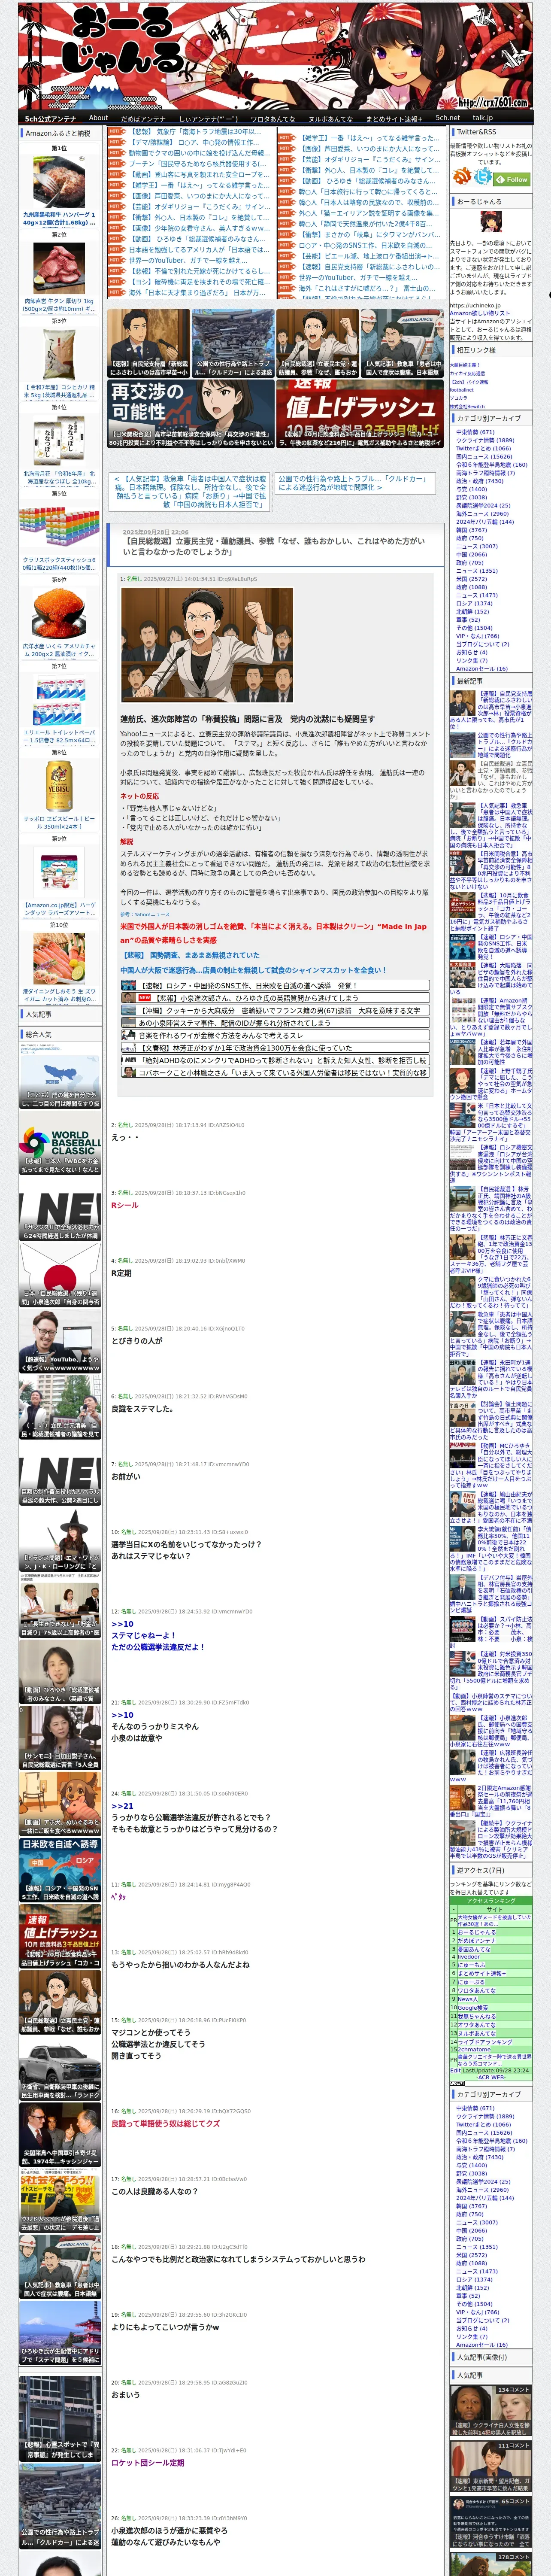Open 5ch公式アンテナ in the navigation bar

click(50, 118)
